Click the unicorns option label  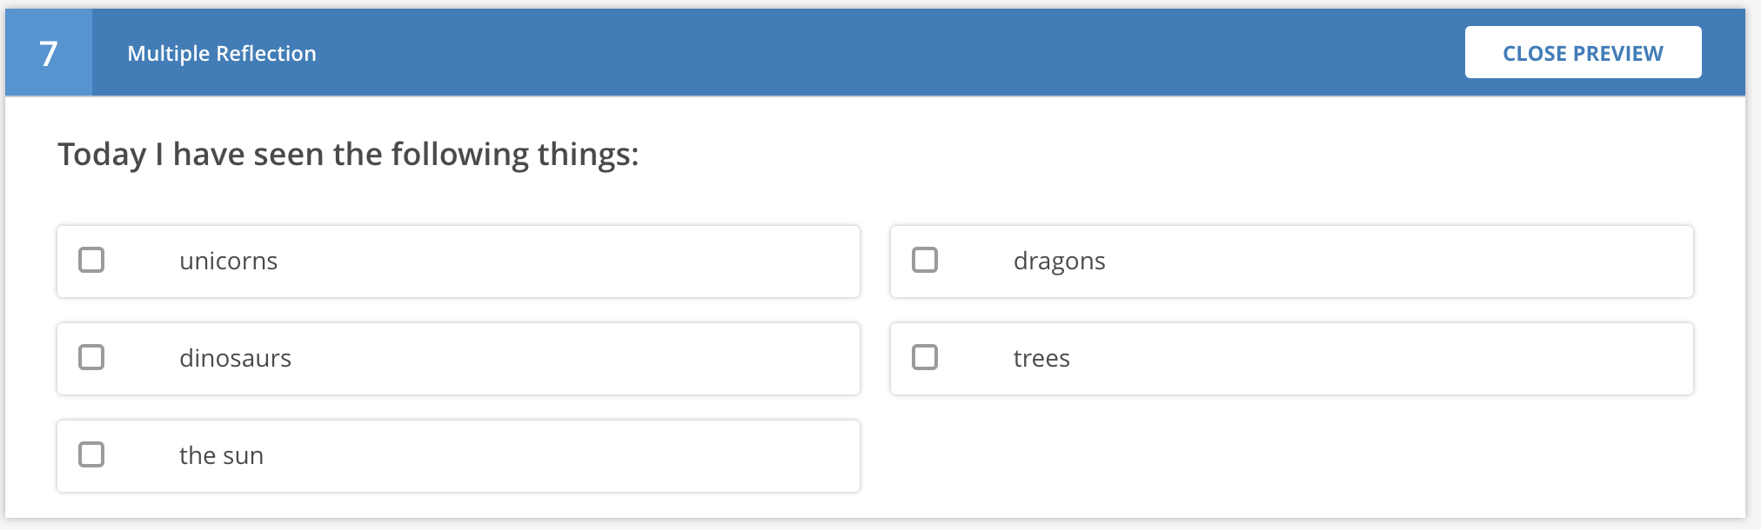228,262
